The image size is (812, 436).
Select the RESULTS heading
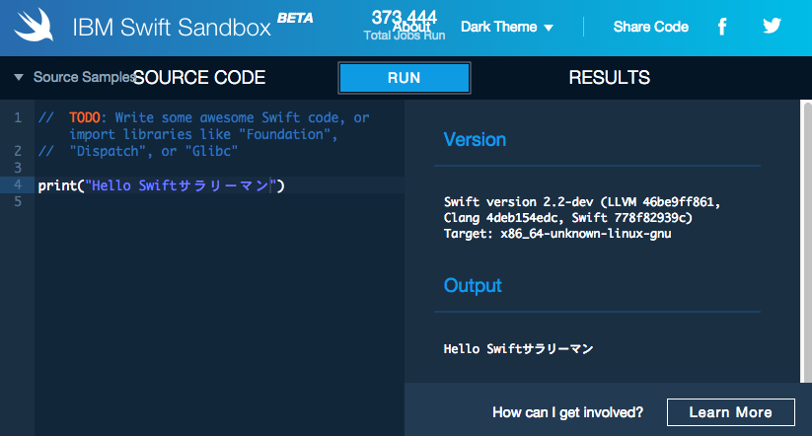pos(610,78)
